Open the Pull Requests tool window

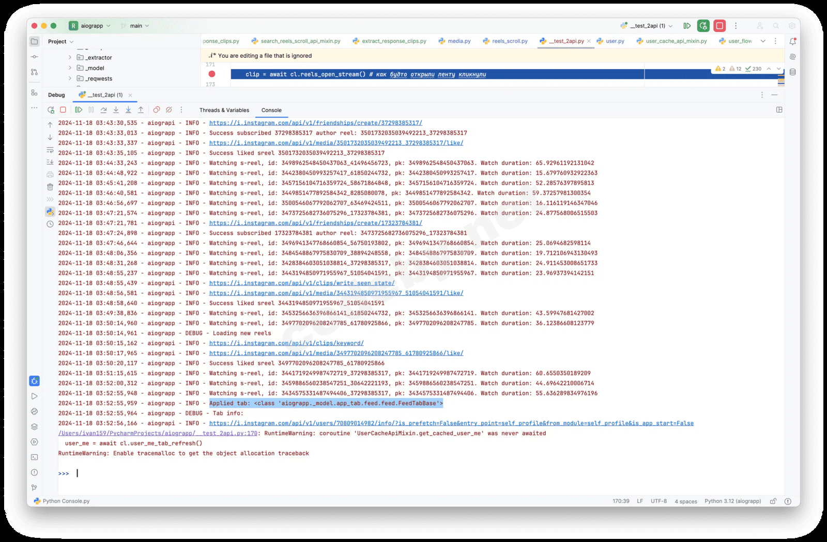point(35,72)
